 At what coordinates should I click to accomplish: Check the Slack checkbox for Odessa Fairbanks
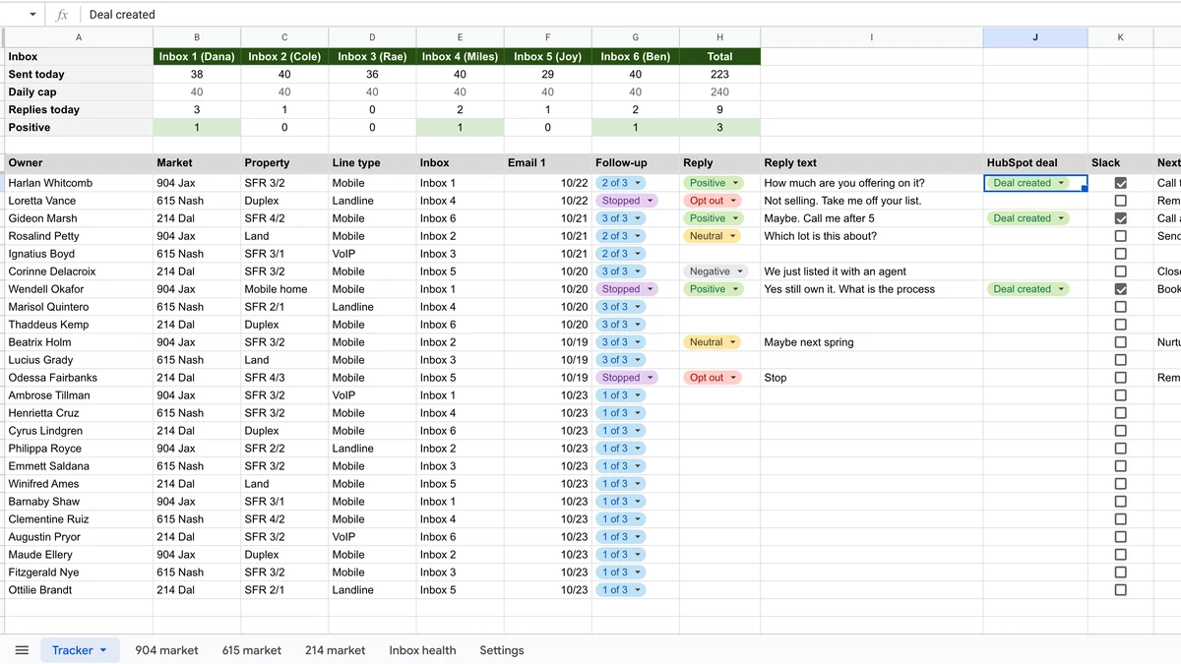pos(1120,378)
